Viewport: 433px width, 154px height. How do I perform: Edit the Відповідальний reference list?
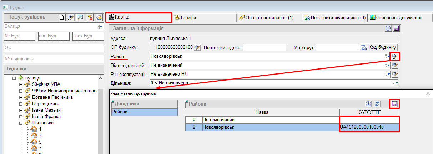(x=395, y=65)
